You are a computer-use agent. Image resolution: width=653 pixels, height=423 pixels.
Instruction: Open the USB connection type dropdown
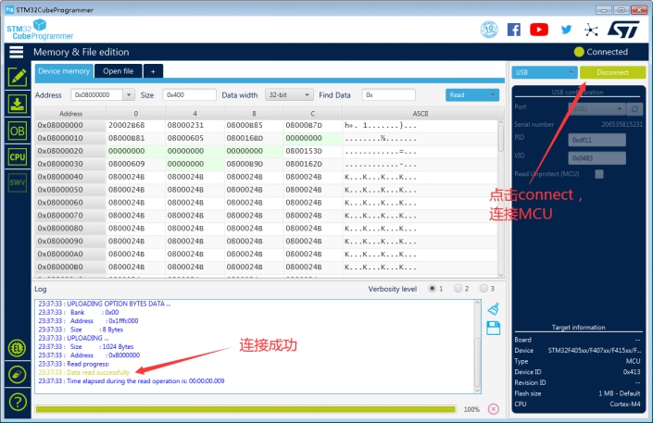tap(545, 72)
